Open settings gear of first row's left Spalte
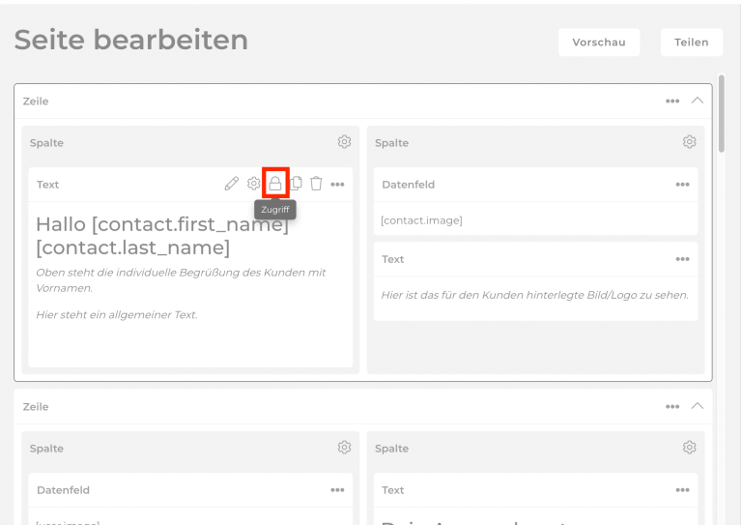Screen dimensions: 742x525 pos(344,142)
